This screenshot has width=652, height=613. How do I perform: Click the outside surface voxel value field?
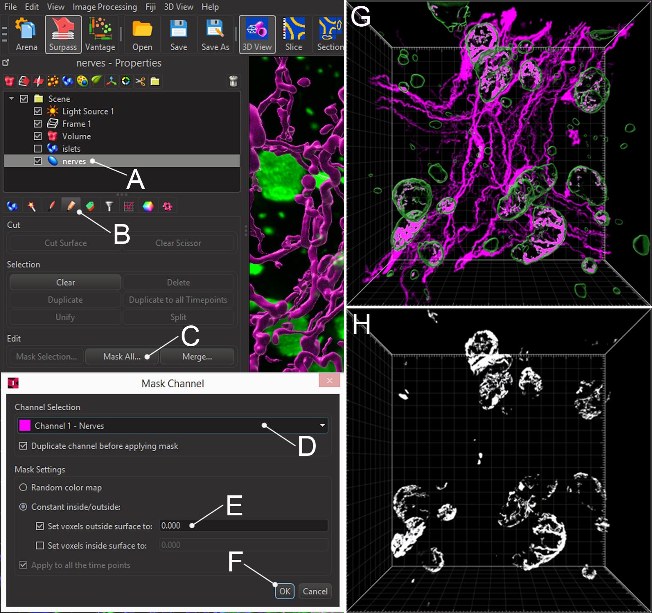coord(244,526)
